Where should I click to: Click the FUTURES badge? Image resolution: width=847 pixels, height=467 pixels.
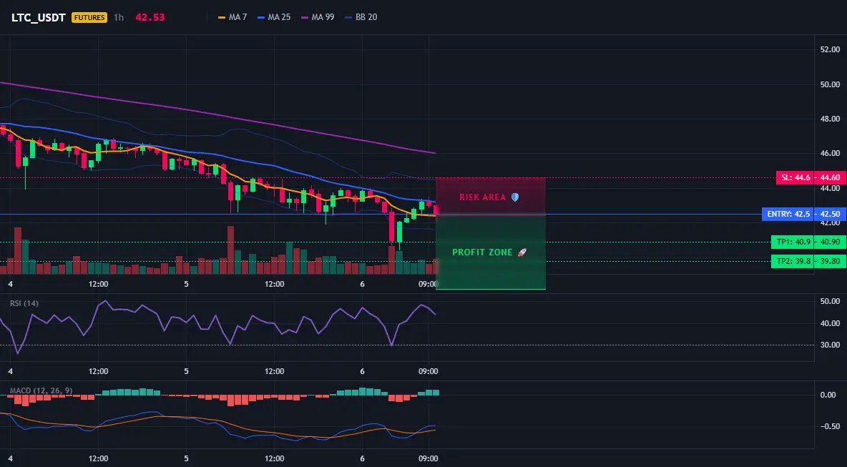pyautogui.click(x=89, y=17)
